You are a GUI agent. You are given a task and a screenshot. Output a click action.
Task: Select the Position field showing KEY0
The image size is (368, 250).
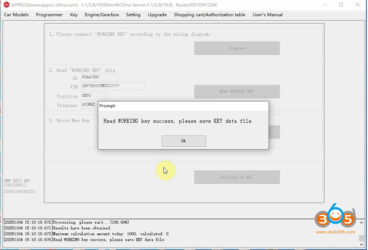[93, 96]
